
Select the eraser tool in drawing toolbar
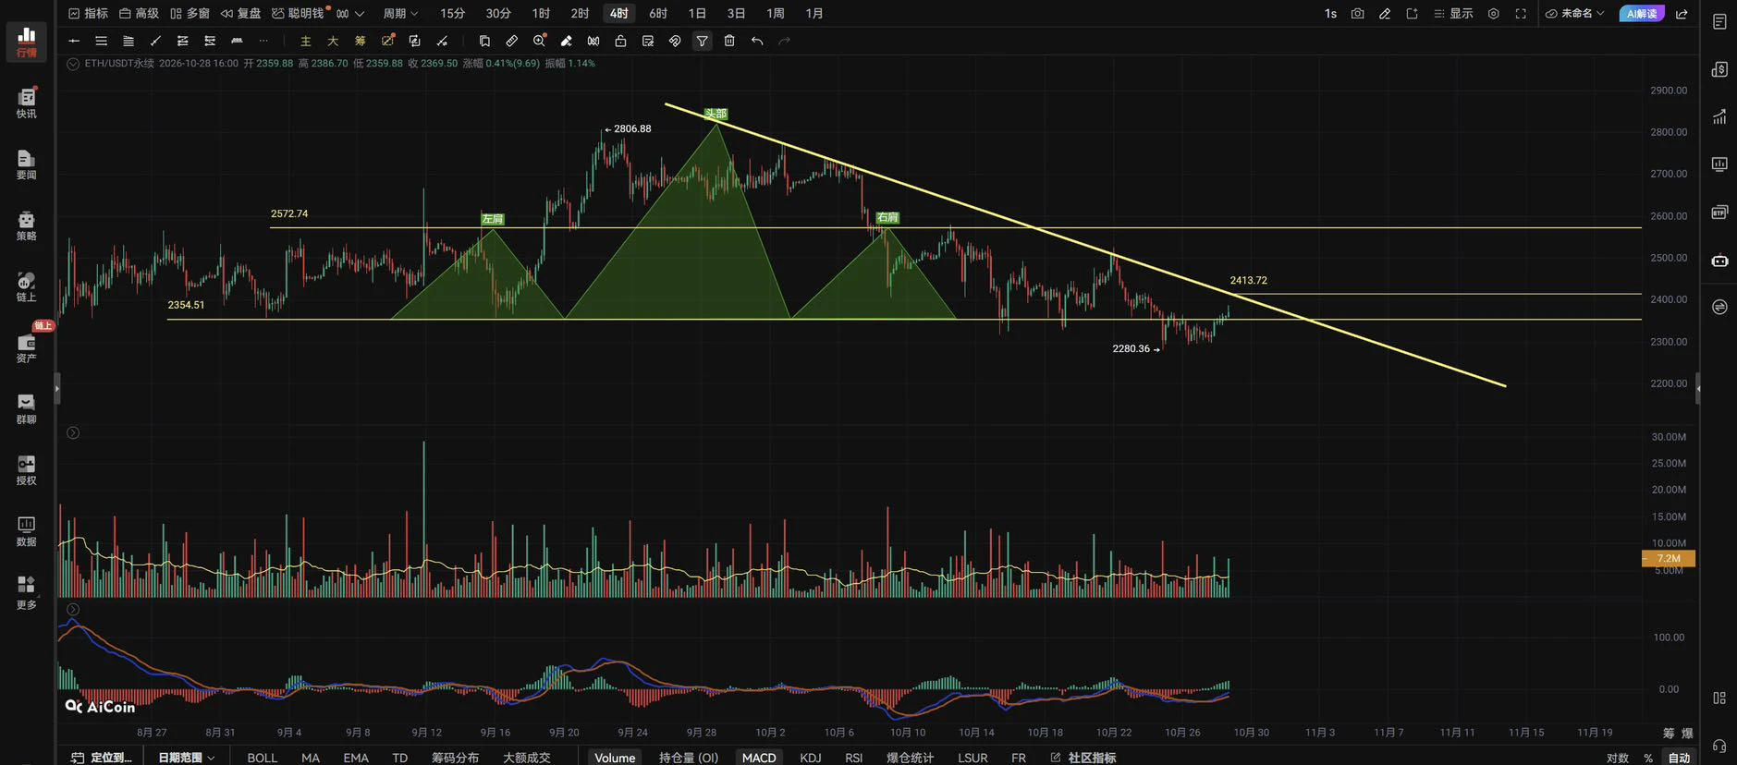(x=566, y=41)
